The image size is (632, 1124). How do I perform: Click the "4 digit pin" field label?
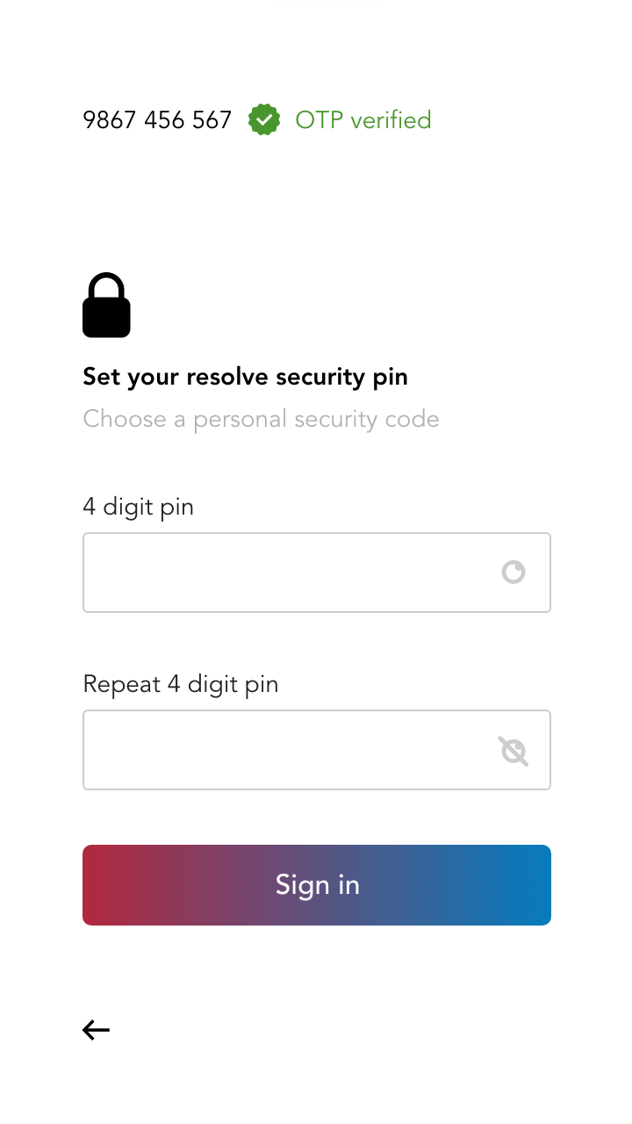138,508
